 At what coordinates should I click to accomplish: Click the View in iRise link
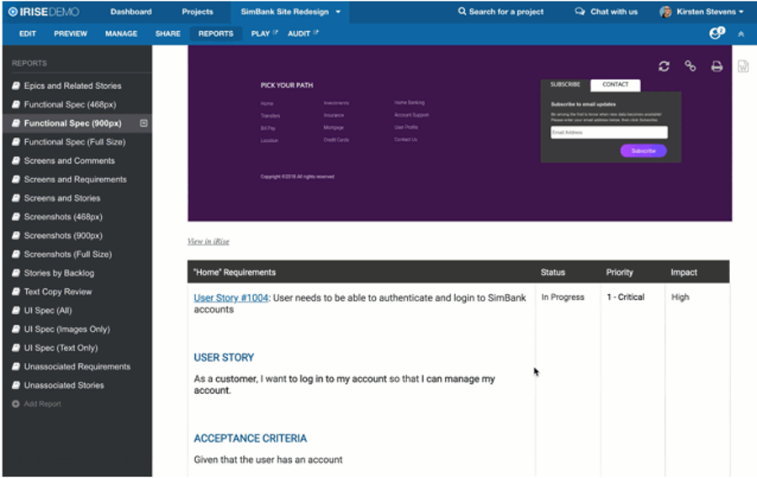tap(208, 241)
